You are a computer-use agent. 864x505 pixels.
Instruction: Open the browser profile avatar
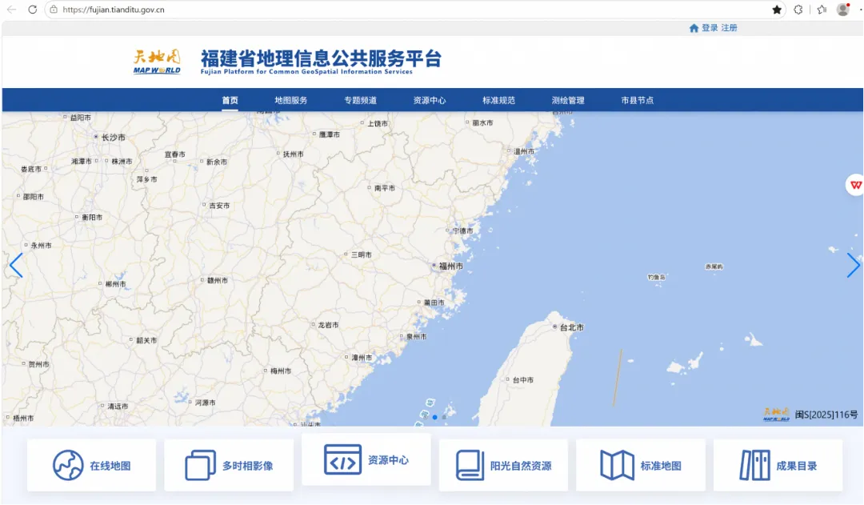click(843, 10)
